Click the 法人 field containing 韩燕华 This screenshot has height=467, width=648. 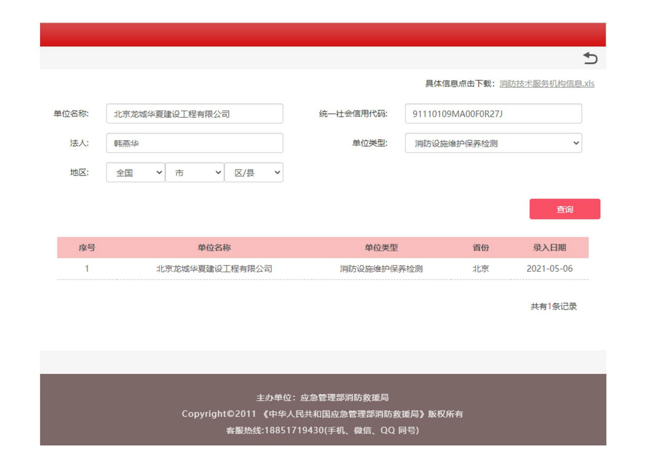pyautogui.click(x=194, y=143)
